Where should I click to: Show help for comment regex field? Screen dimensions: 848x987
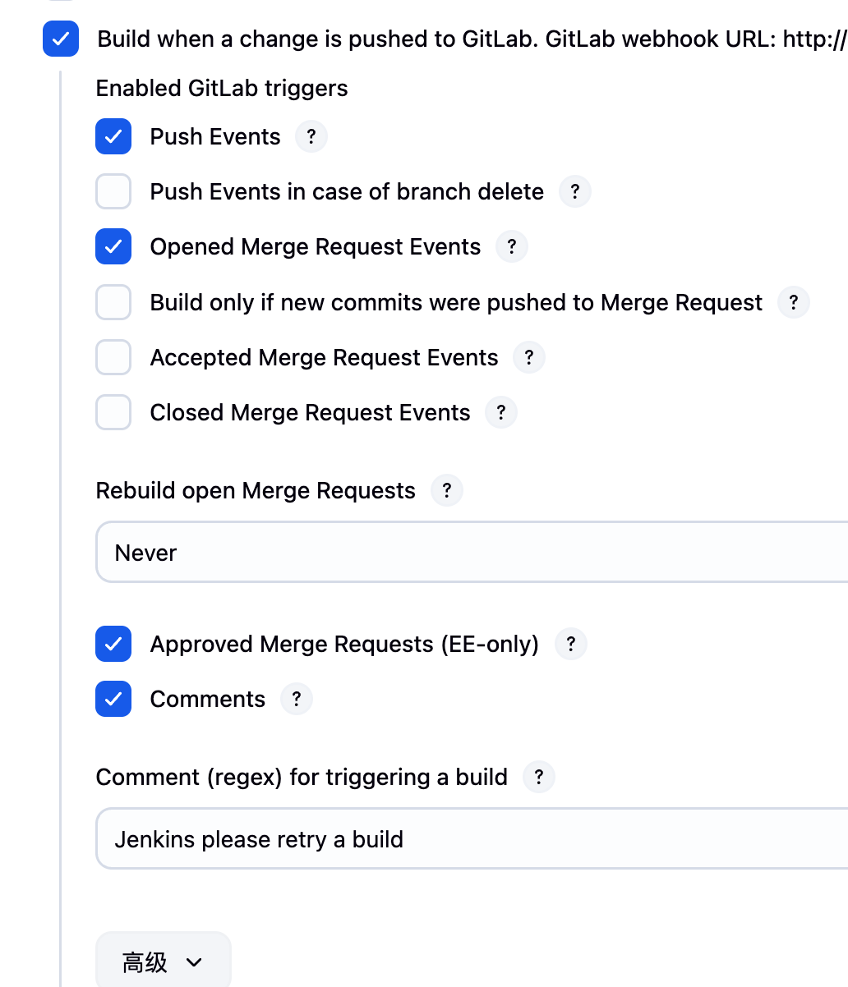pyautogui.click(x=538, y=778)
